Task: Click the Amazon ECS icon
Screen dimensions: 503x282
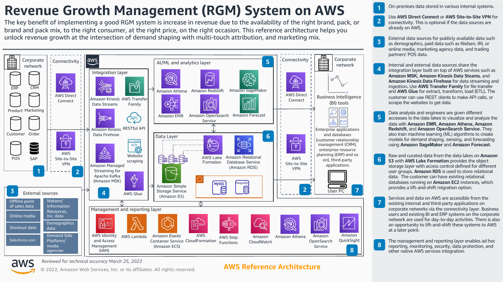Action: [167, 224]
